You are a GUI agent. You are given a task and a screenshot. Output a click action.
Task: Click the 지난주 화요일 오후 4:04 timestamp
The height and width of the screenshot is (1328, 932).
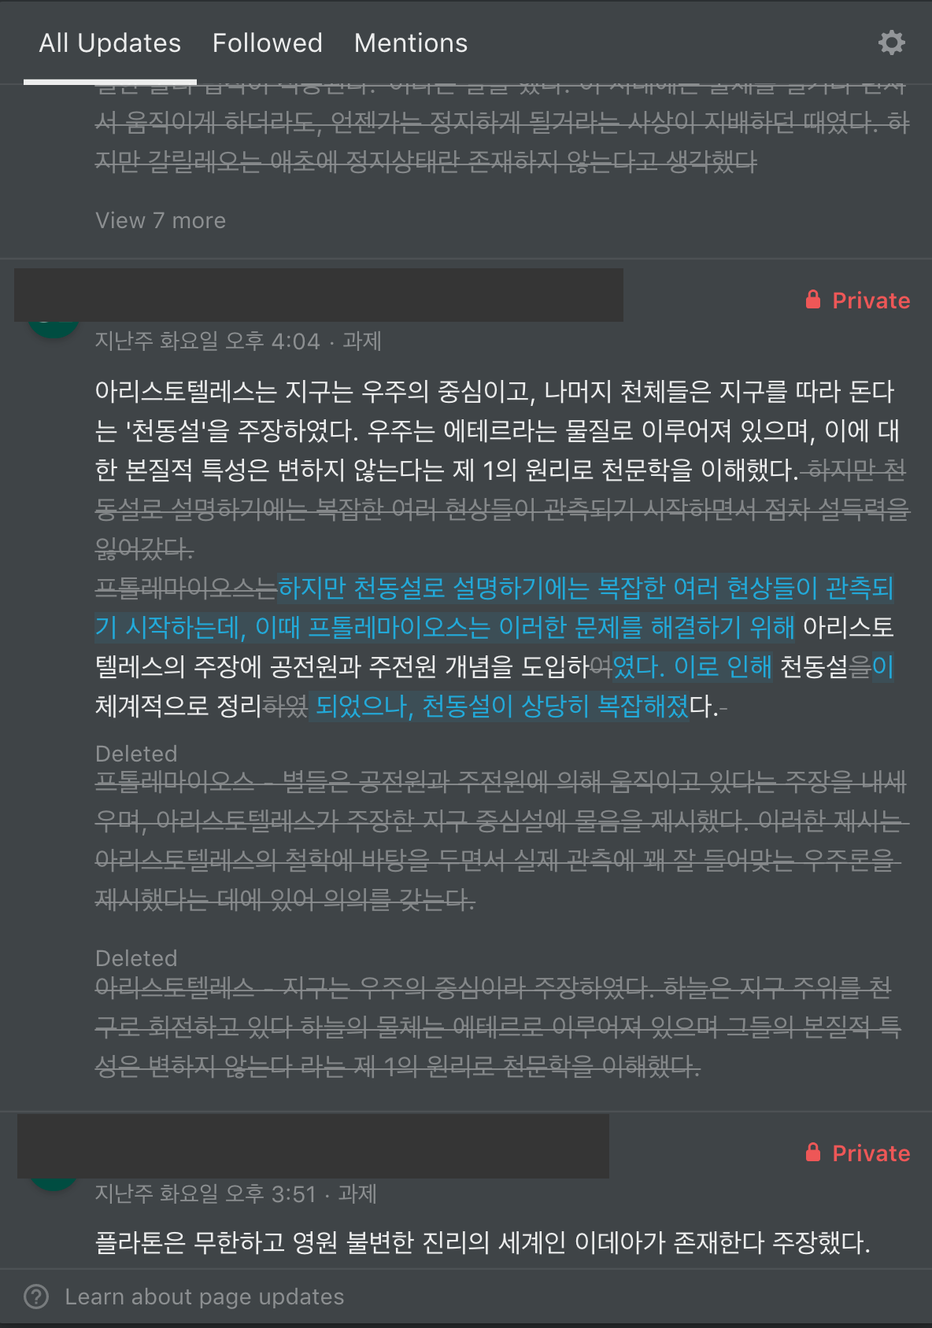(208, 341)
